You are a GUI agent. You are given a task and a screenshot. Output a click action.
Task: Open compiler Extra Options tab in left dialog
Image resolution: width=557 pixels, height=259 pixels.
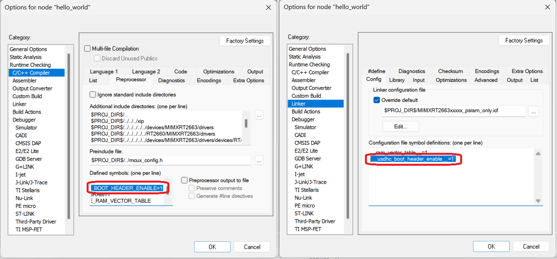coord(249,80)
